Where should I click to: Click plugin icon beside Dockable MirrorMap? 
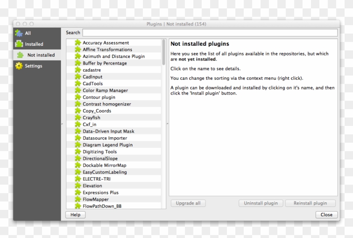(78, 165)
